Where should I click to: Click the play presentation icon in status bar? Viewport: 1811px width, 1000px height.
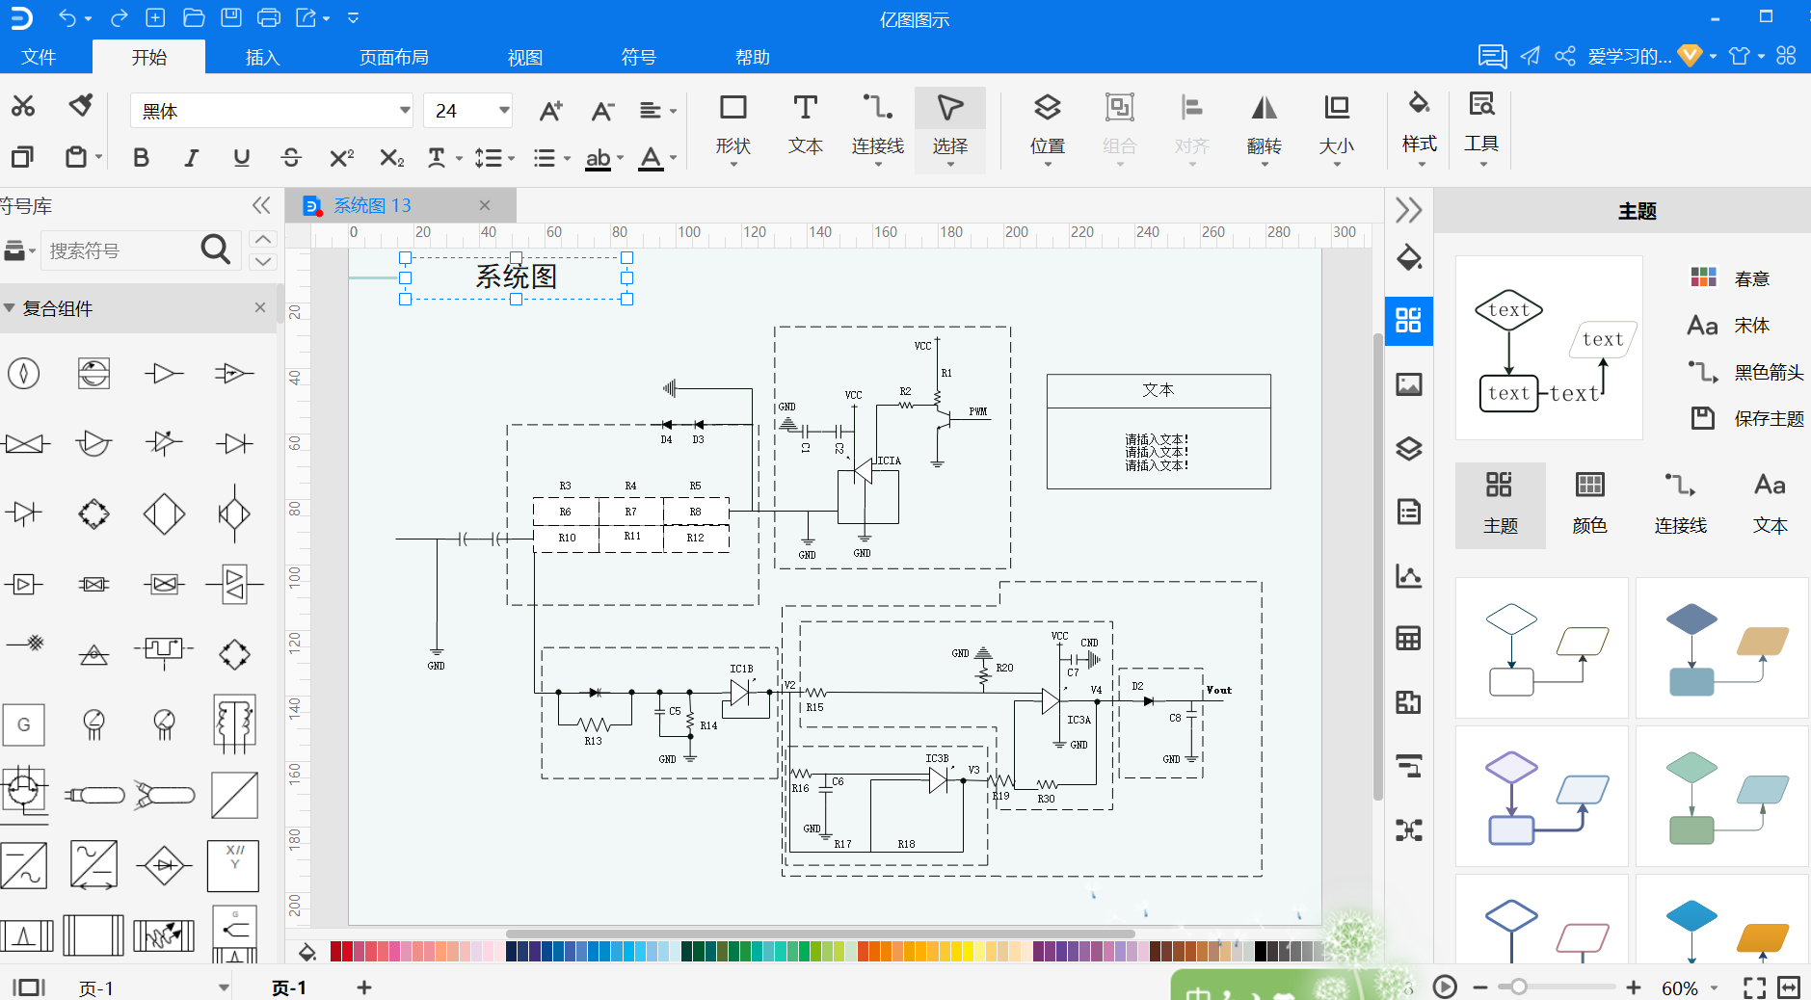point(1444,987)
